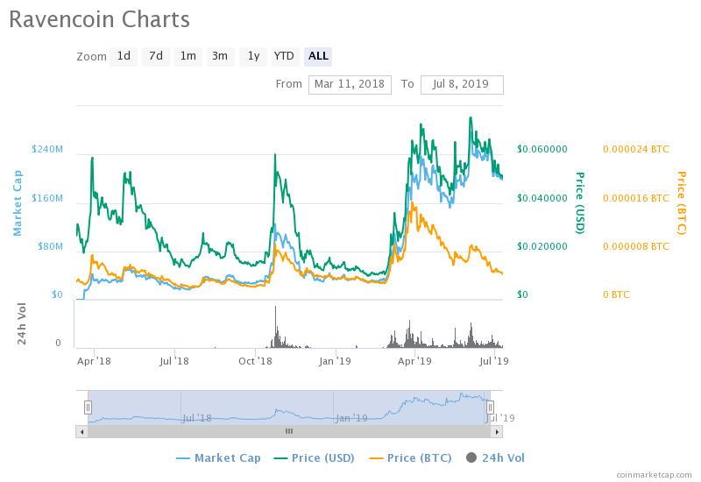Click the From date field Mar 11, 2018
Screen dimensions: 701x482
pos(350,84)
